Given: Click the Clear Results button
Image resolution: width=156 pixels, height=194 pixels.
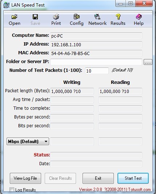Looking at the screenshot, I should click(x=60, y=178).
